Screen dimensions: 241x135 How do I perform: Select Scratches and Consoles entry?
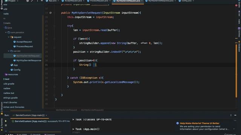pos(14,107)
